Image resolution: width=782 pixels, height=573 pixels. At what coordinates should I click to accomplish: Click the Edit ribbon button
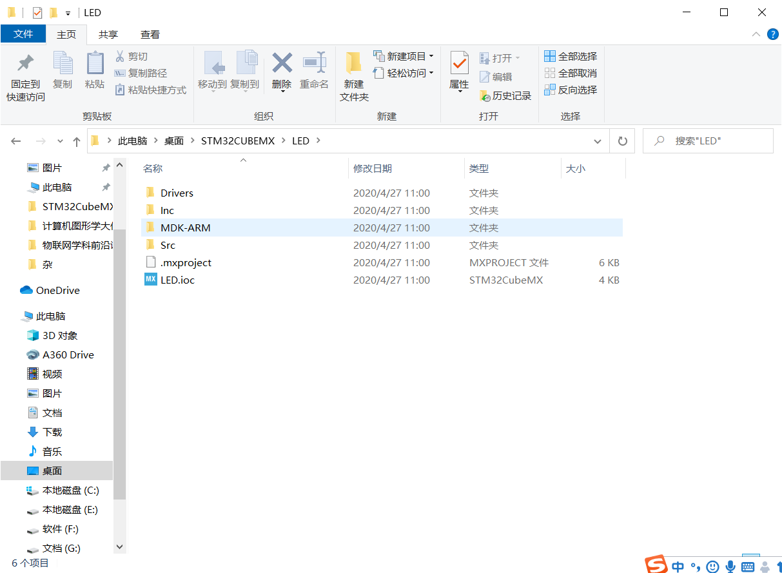496,77
